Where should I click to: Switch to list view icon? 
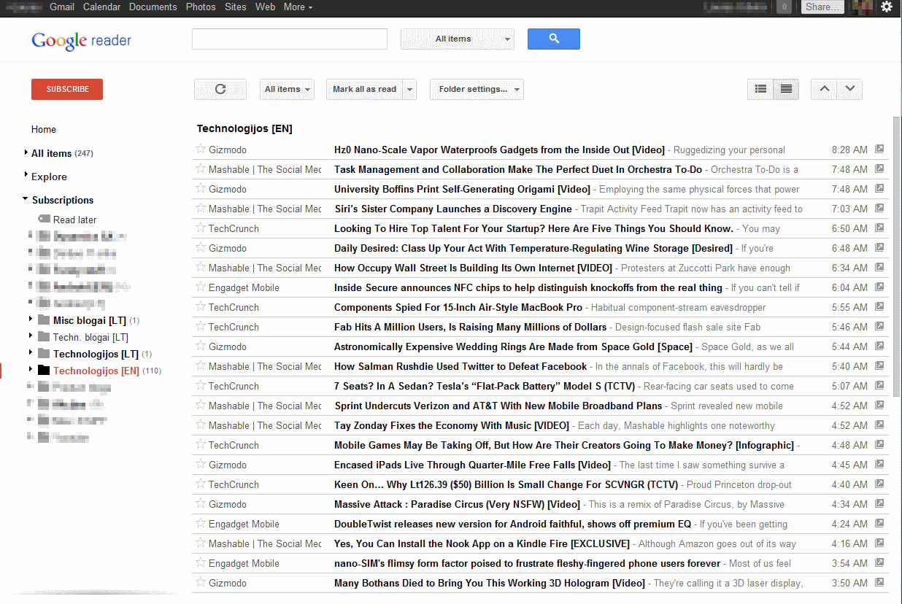[760, 89]
